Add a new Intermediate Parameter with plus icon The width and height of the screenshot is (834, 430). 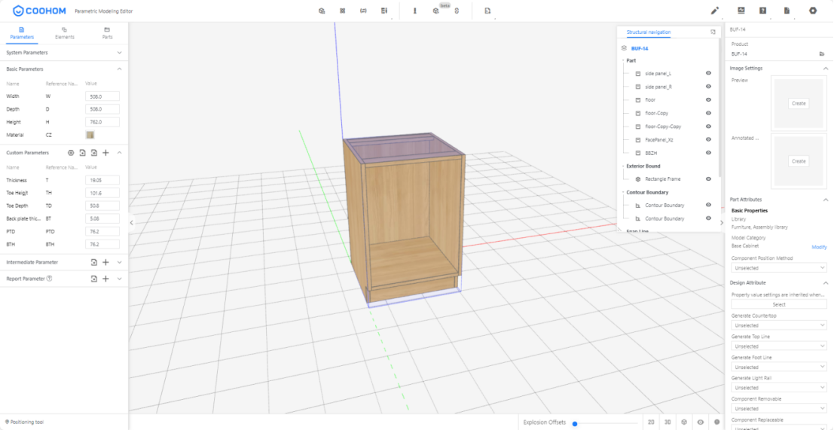tap(105, 262)
